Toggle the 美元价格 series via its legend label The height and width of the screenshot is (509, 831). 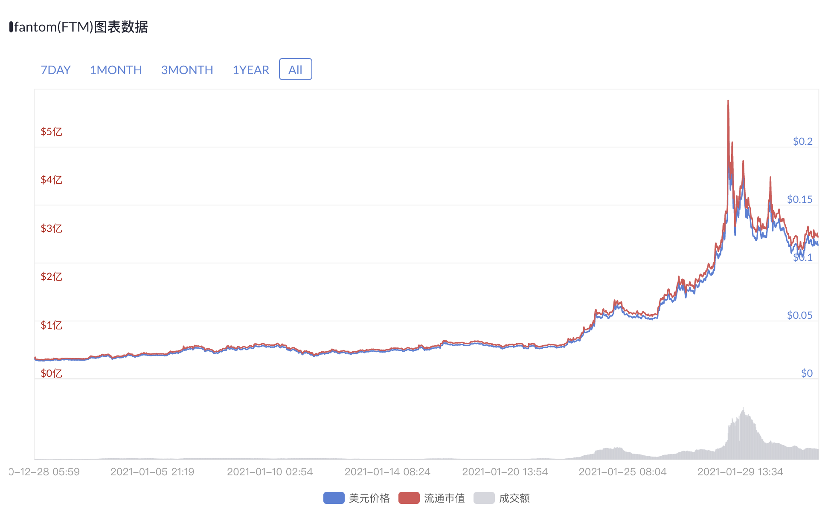point(369,498)
